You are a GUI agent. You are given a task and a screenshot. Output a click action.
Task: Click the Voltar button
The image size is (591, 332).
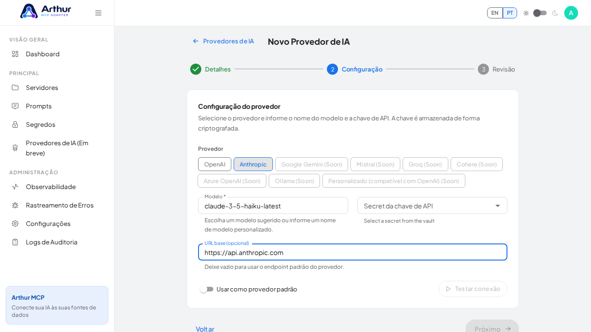[x=205, y=328]
